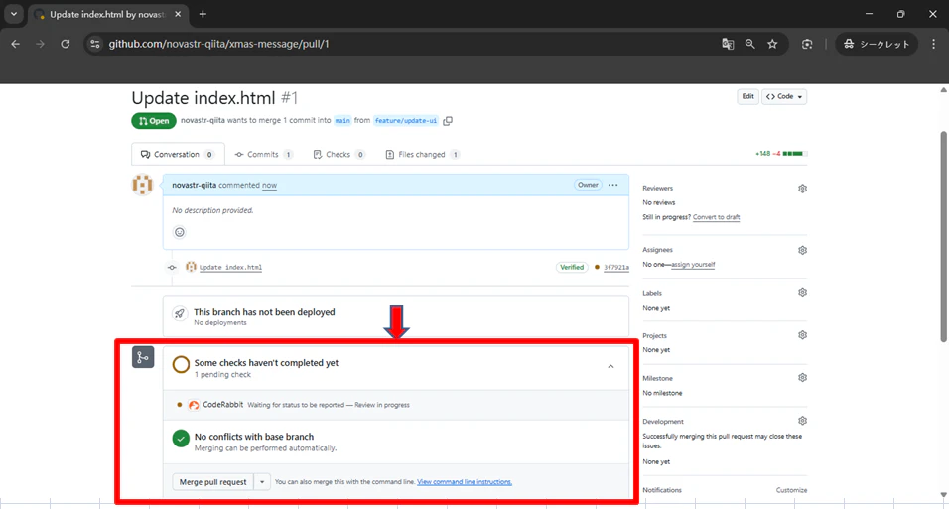Click the green Open status badge
Screen dimensions: 949x509
pyautogui.click(x=154, y=121)
